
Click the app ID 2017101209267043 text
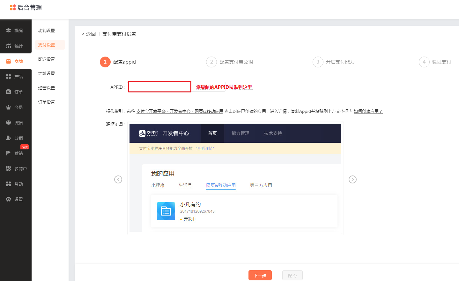click(197, 211)
